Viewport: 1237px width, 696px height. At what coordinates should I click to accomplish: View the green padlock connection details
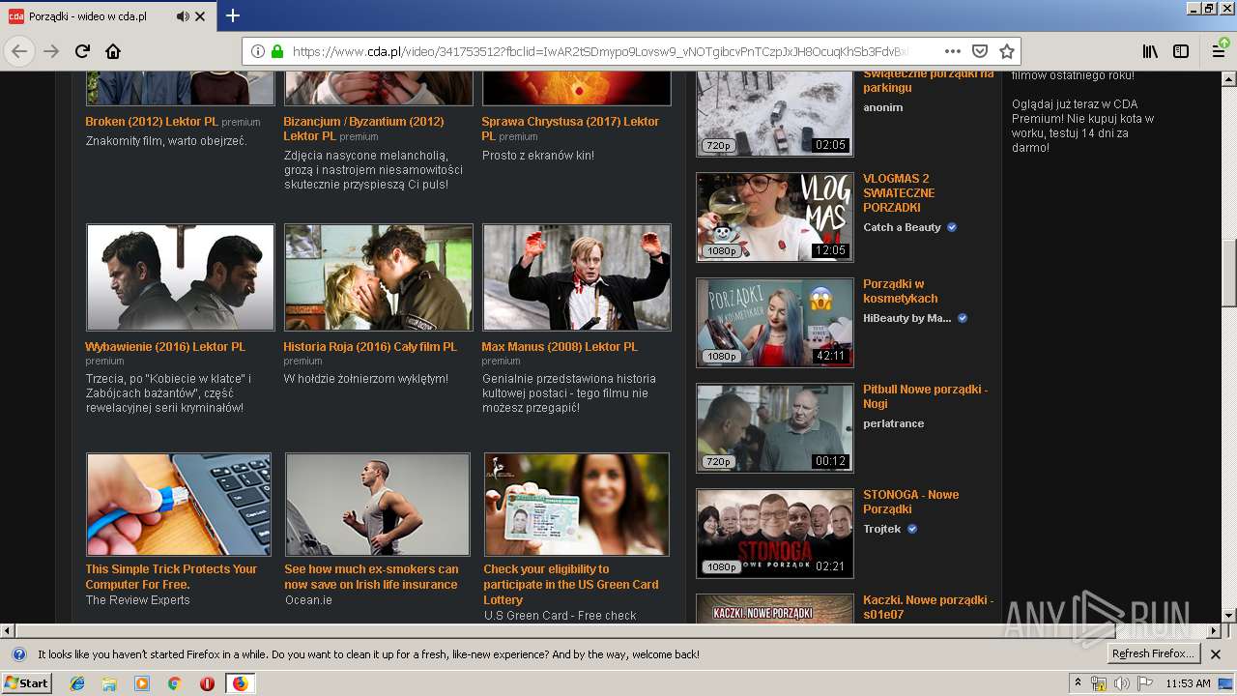277,51
